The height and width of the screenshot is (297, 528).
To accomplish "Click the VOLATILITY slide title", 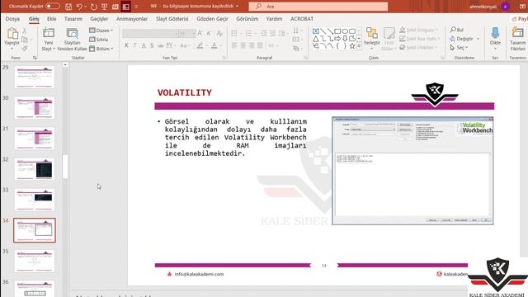I will point(185,92).
